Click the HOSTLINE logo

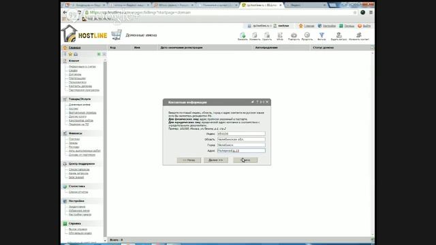tap(84, 34)
